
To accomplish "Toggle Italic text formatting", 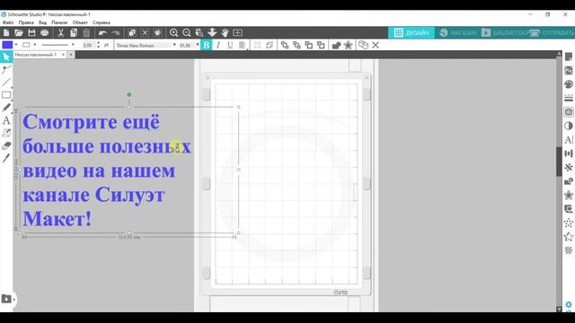I will pos(218,45).
